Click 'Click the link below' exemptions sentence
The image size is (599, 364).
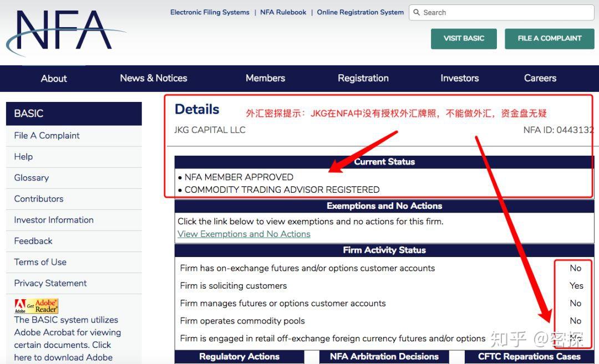pyautogui.click(x=311, y=221)
